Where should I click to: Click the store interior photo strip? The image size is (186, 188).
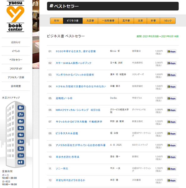pos(36,34)
